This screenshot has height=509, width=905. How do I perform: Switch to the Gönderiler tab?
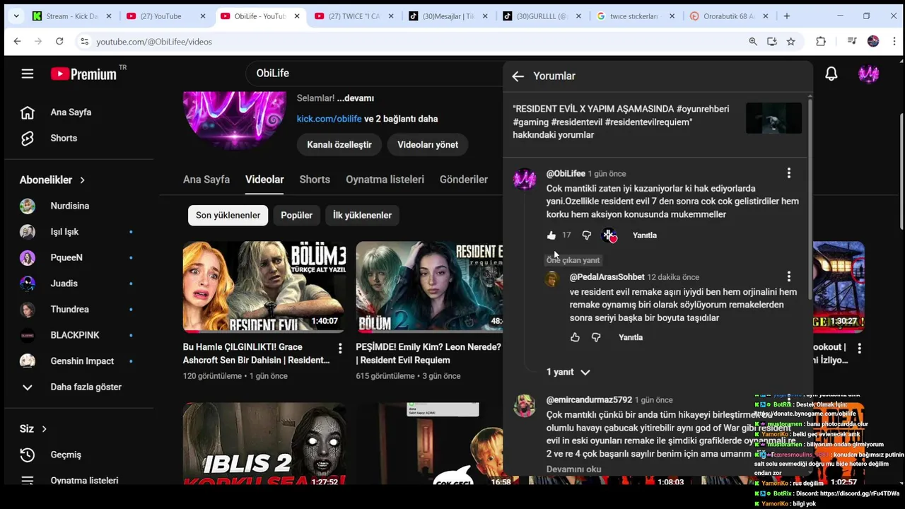(x=464, y=180)
